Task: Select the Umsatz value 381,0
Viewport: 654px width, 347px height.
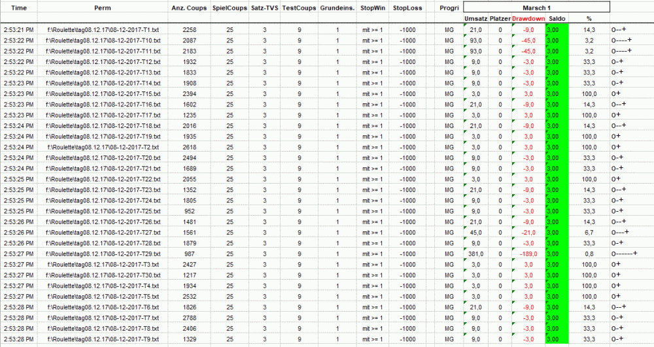Action: (x=476, y=254)
